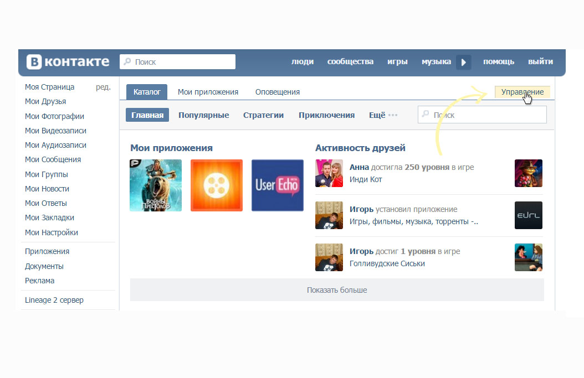Viewport: 584px width, 378px height.
Task: Open the Инди Кот game thumbnail
Action: click(x=528, y=173)
